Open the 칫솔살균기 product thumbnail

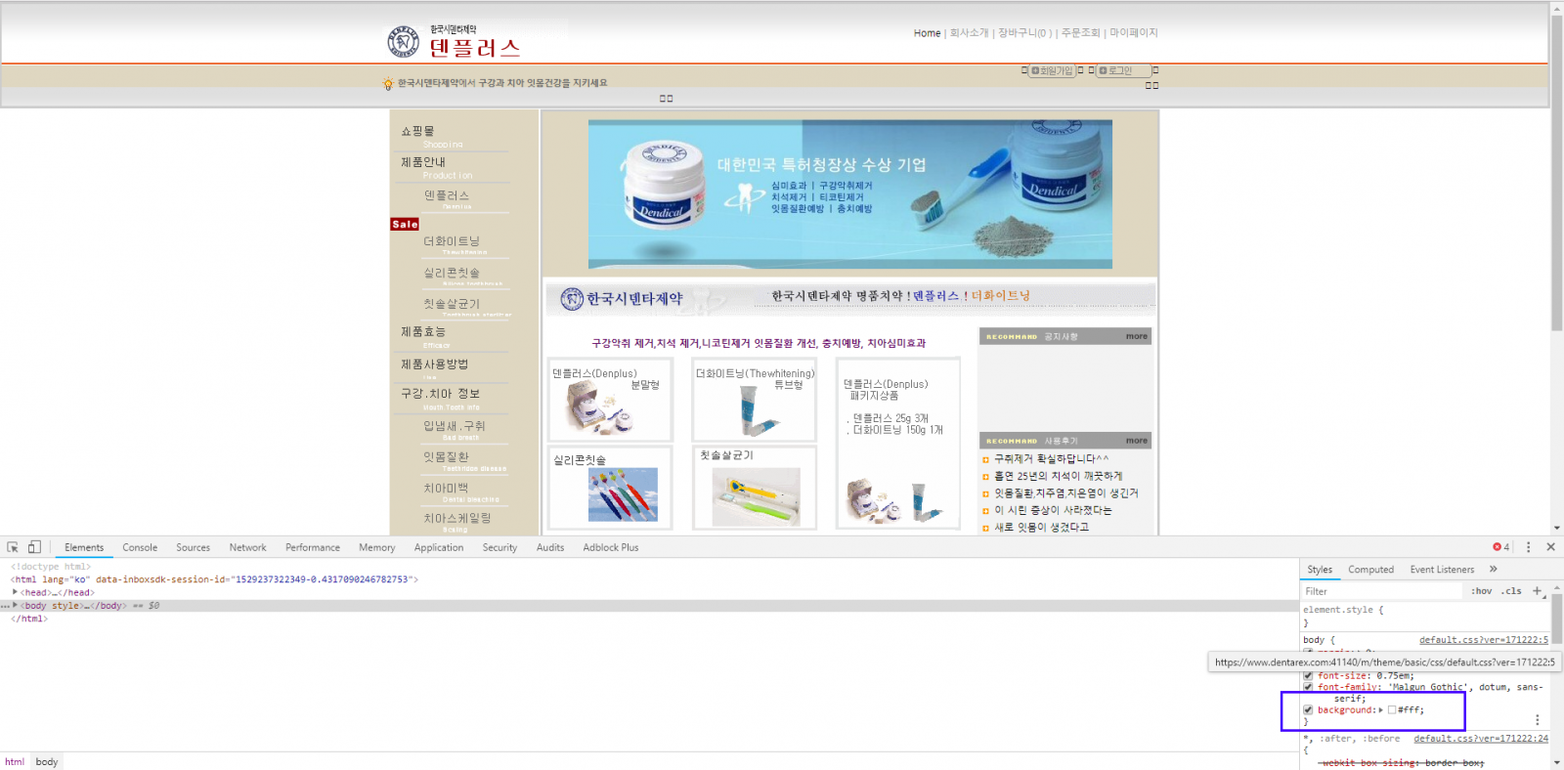tap(755, 488)
